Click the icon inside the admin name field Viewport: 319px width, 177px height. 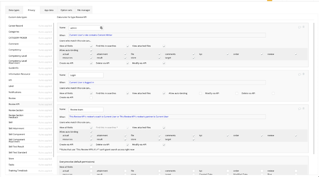[101, 28]
